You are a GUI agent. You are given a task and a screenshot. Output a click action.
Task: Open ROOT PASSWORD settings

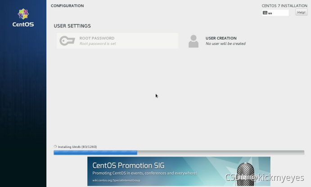[x=117, y=41]
